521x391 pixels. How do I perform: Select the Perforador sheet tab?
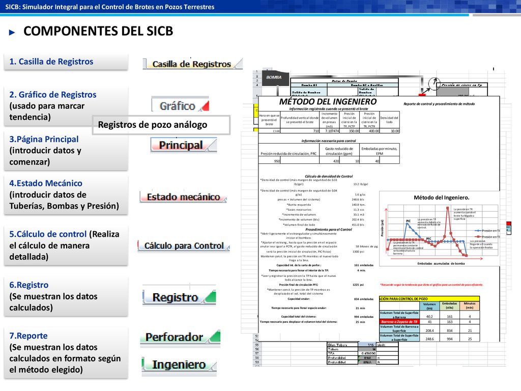[x=180, y=337]
